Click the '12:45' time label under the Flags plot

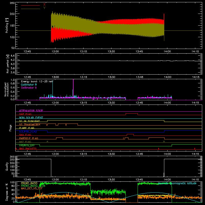27,154
